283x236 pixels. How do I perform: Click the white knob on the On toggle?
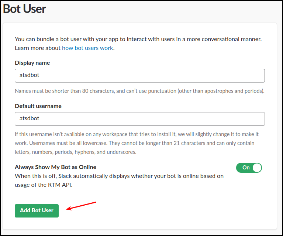pyautogui.click(x=257, y=168)
